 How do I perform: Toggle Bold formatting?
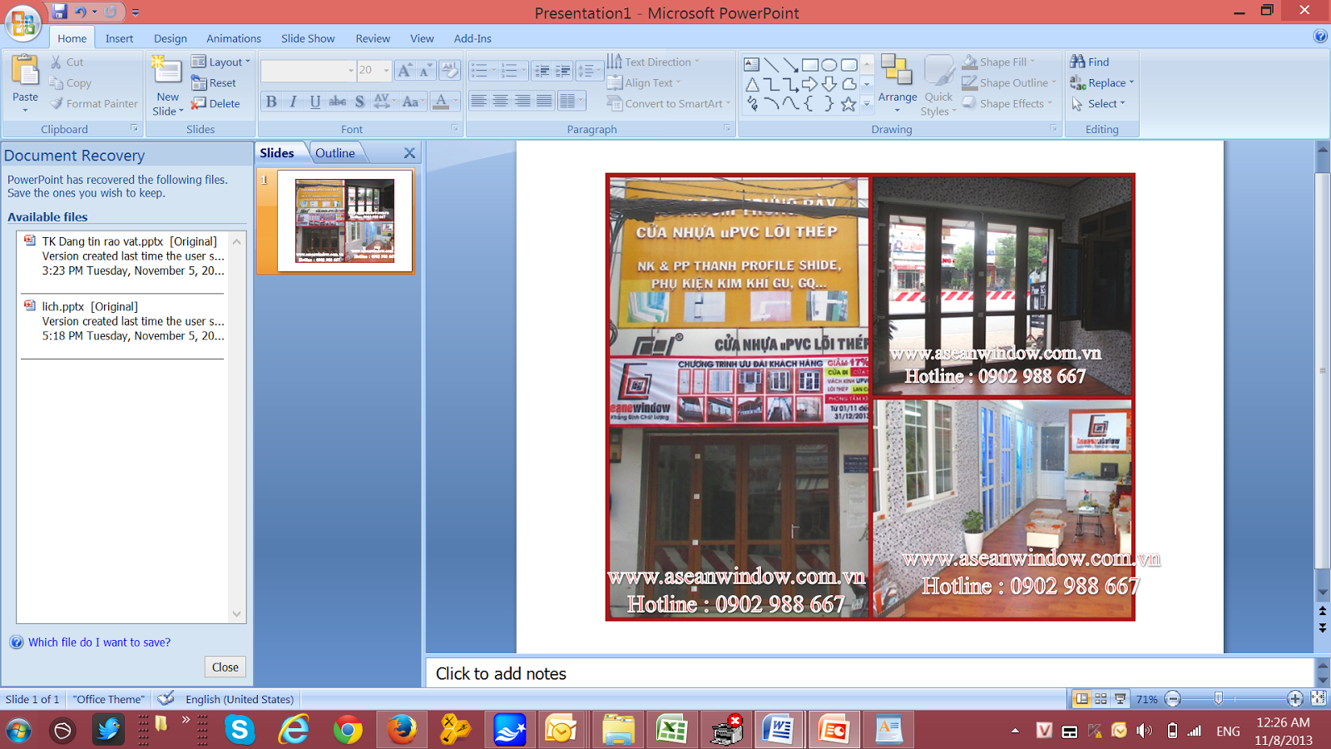tap(271, 102)
